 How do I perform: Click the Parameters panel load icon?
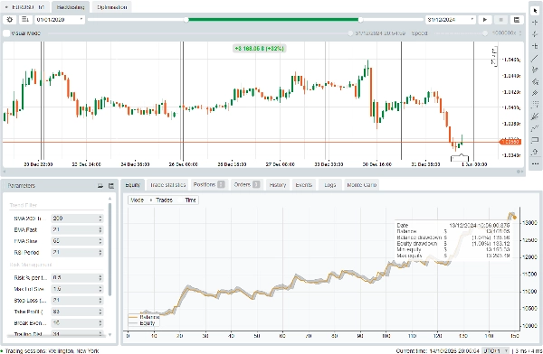pos(100,186)
